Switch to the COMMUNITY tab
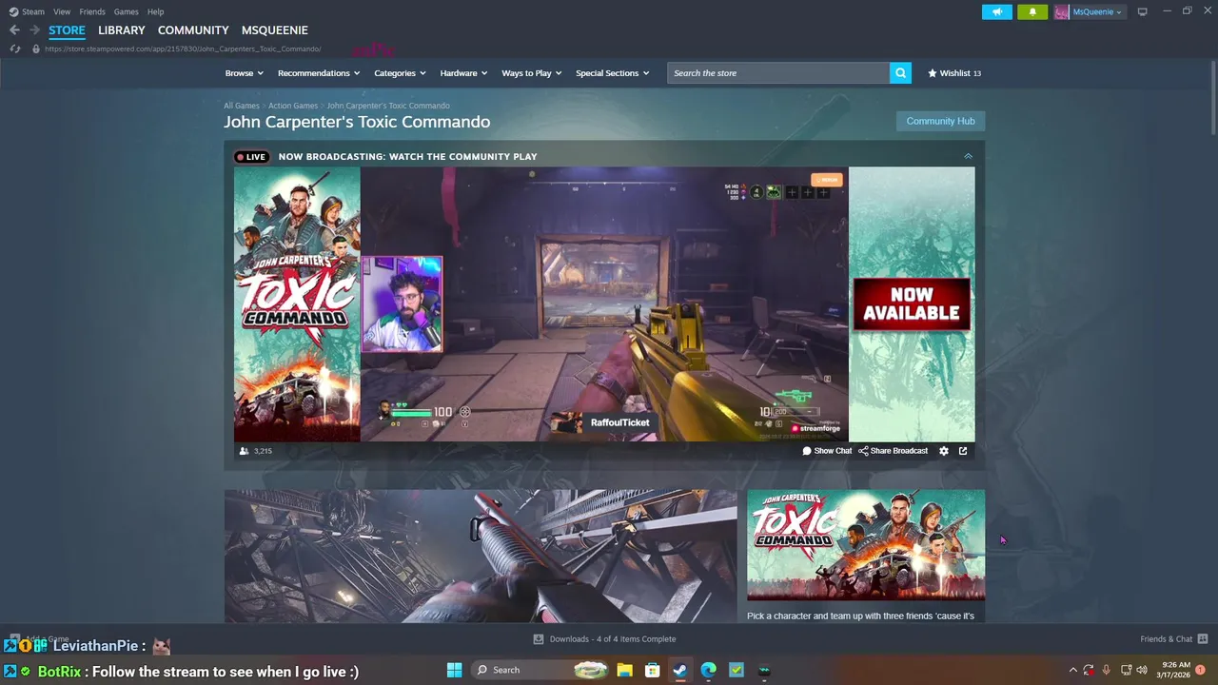1218x685 pixels. click(x=193, y=30)
